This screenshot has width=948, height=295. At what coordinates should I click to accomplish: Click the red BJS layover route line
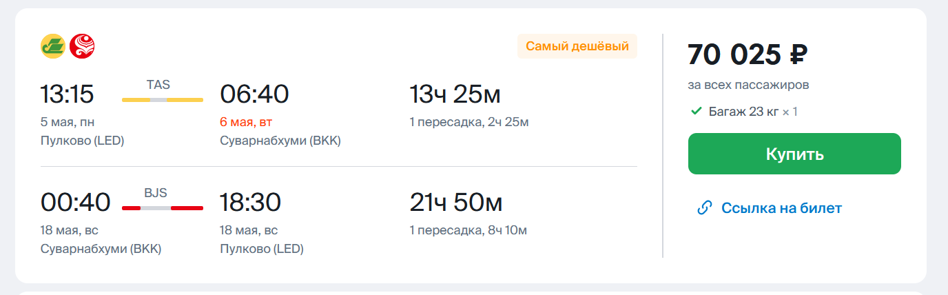click(163, 207)
